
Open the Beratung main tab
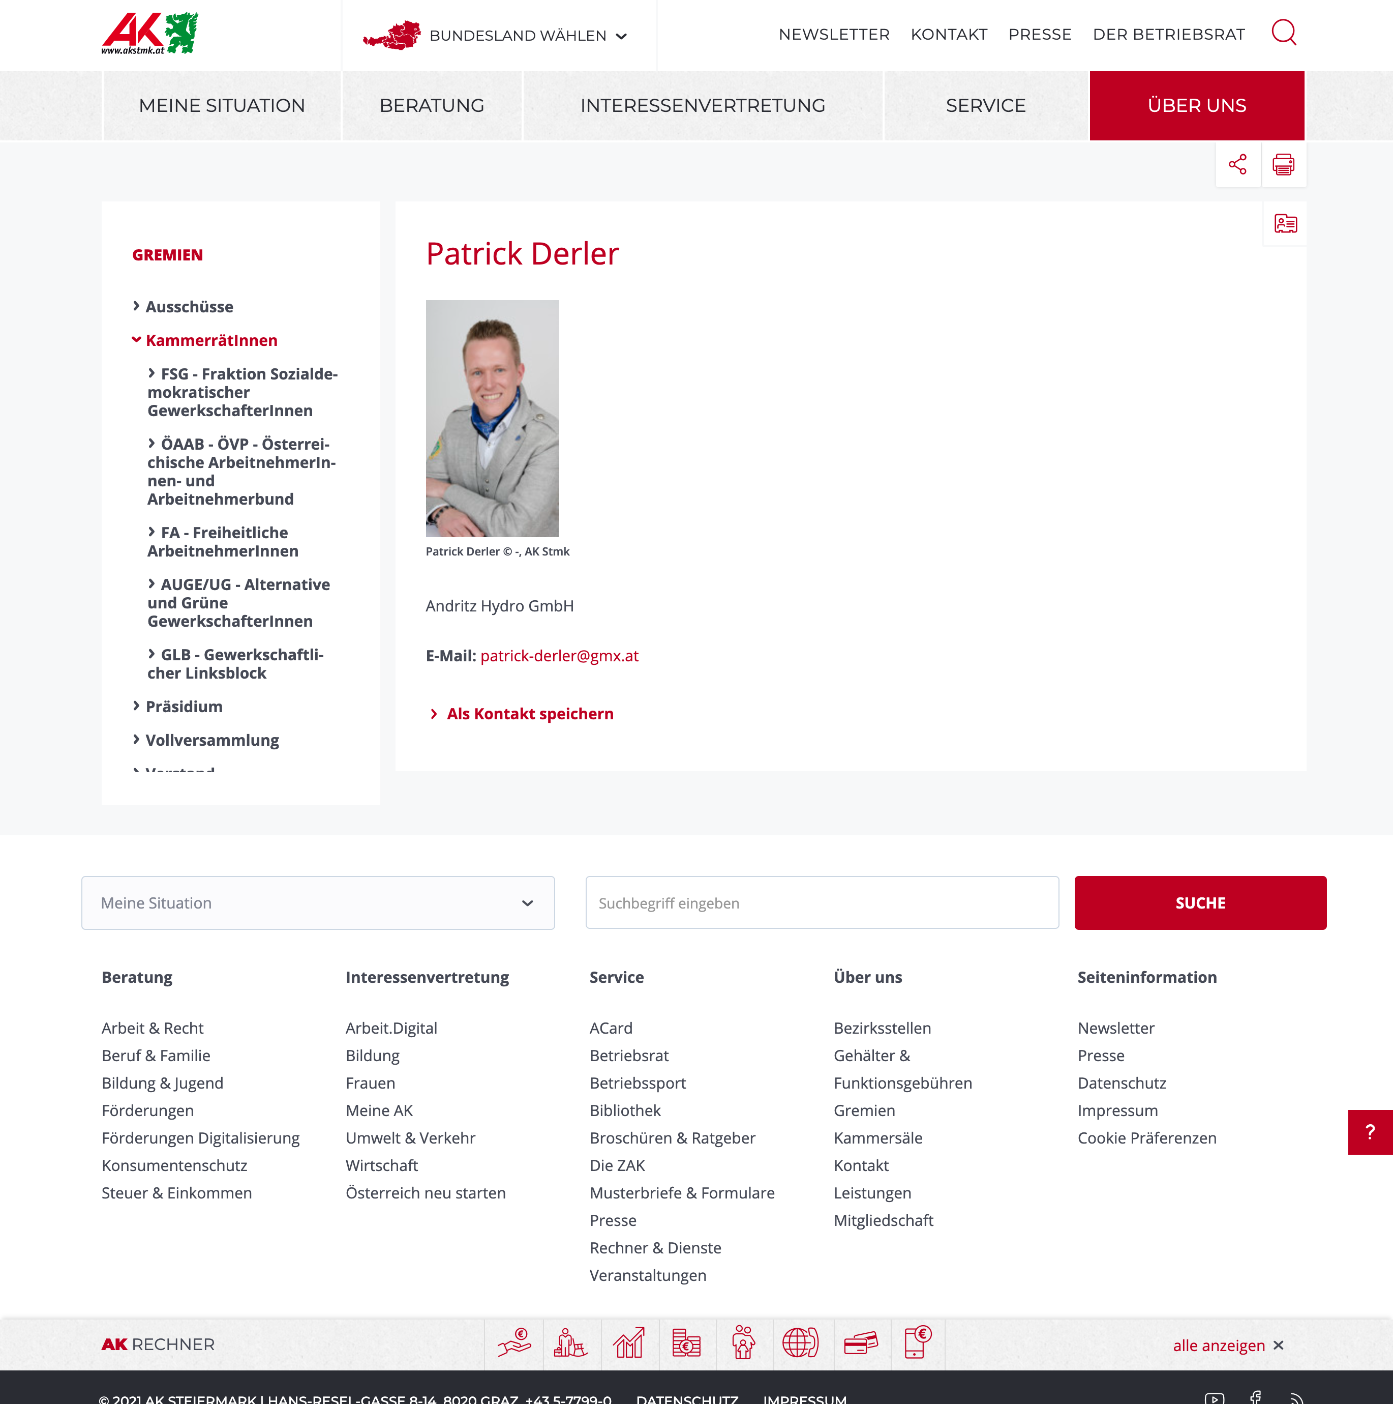click(x=432, y=105)
